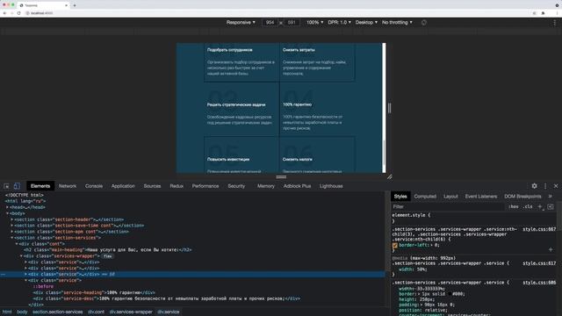562x316 pixels.
Task: Open the Responsive device dropdown
Action: (241, 22)
